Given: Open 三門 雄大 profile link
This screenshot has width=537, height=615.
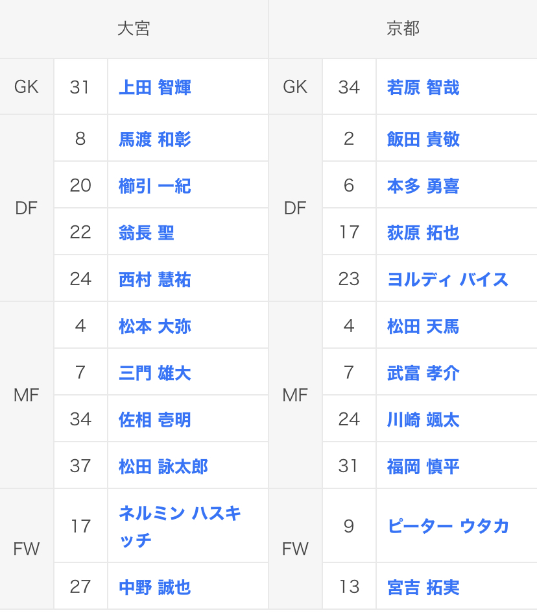Looking at the screenshot, I should (154, 373).
